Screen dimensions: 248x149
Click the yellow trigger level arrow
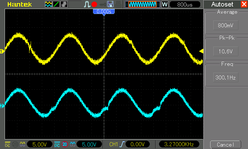201,51
